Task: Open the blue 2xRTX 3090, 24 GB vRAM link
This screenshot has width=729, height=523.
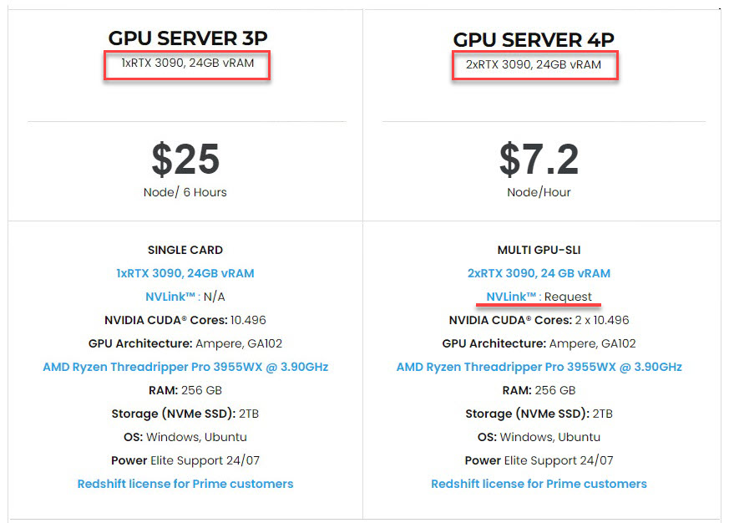Action: pyautogui.click(x=539, y=273)
